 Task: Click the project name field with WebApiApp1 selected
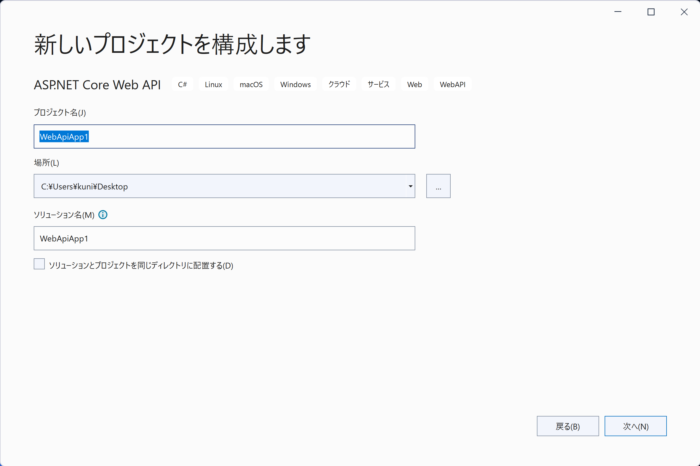pos(224,136)
